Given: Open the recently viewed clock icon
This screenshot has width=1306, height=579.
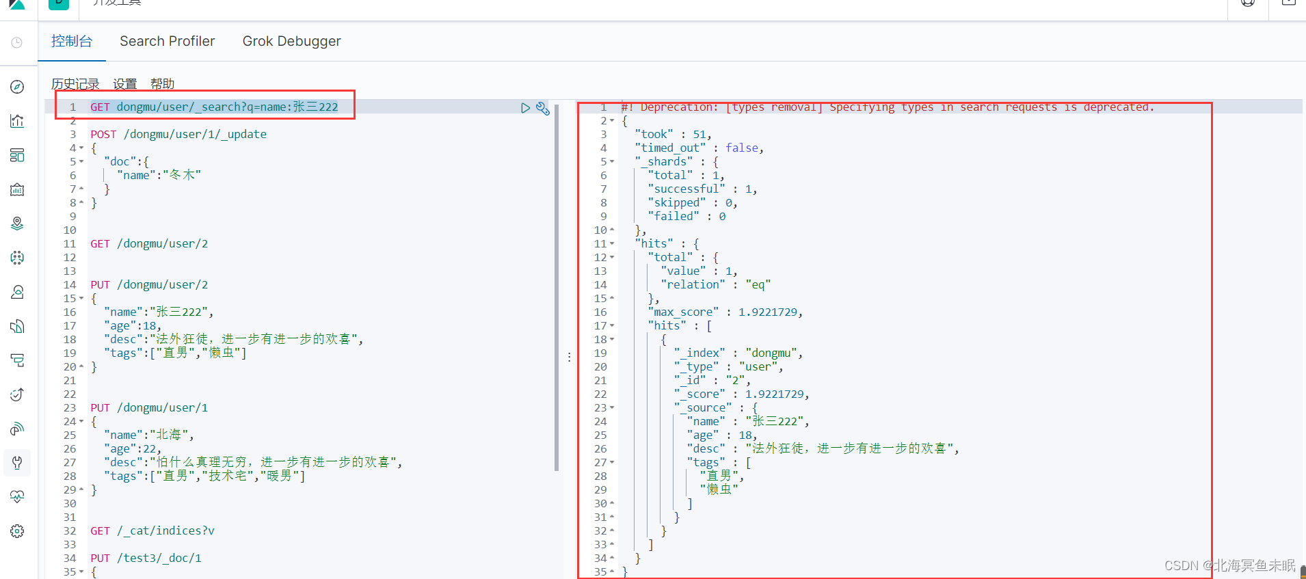Looking at the screenshot, I should [17, 42].
